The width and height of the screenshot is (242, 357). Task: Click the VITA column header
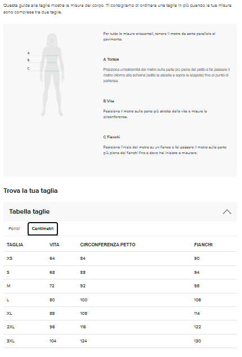[x=54, y=245]
